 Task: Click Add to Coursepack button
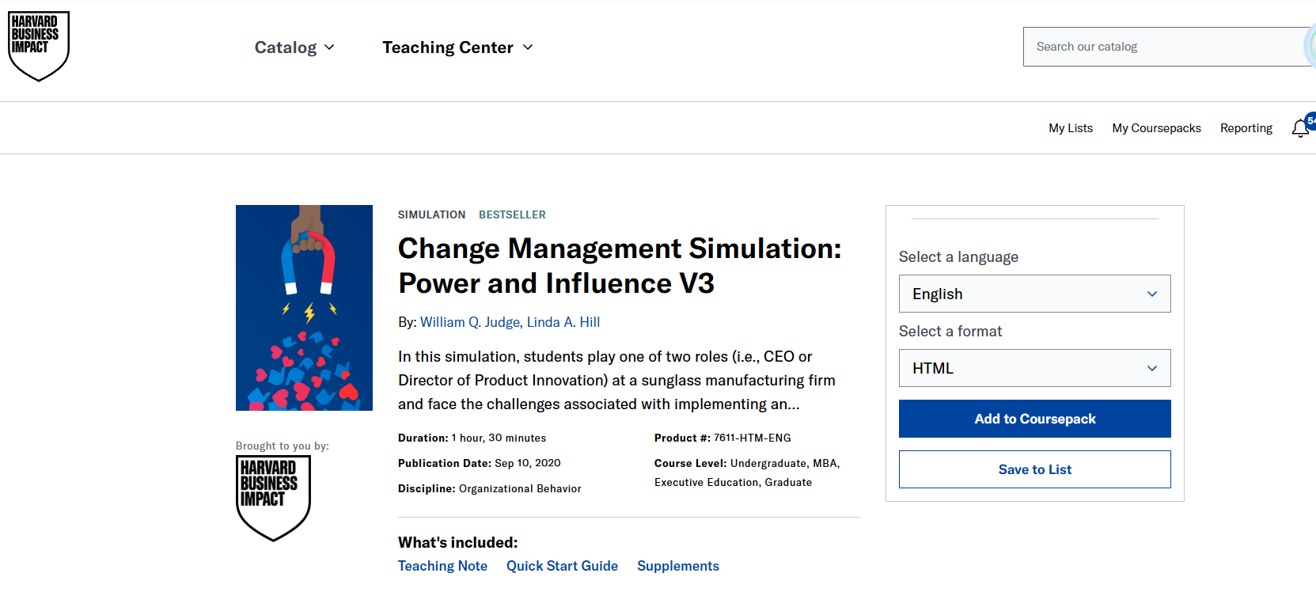coord(1034,419)
